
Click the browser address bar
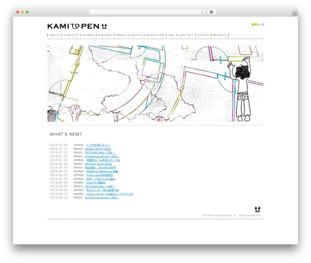point(147,12)
